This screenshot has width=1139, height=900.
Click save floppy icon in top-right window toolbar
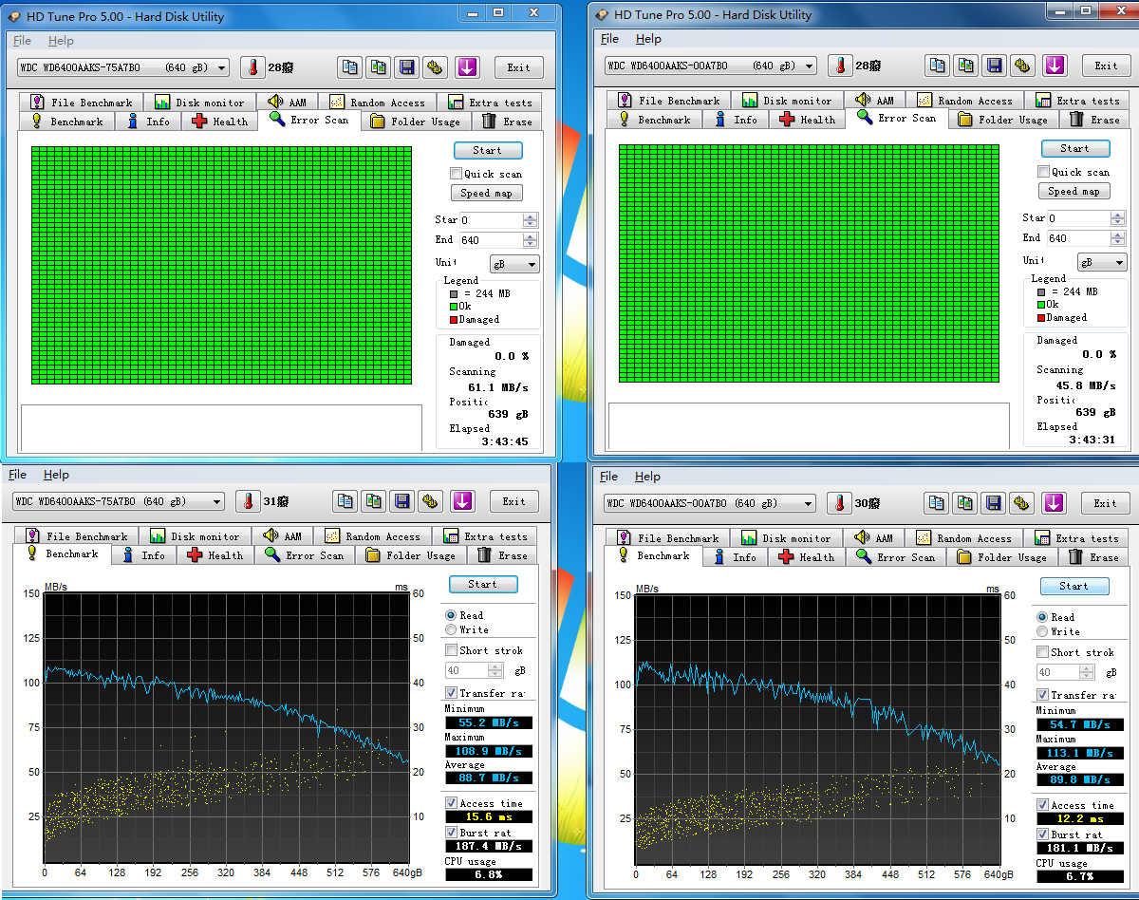[x=994, y=66]
